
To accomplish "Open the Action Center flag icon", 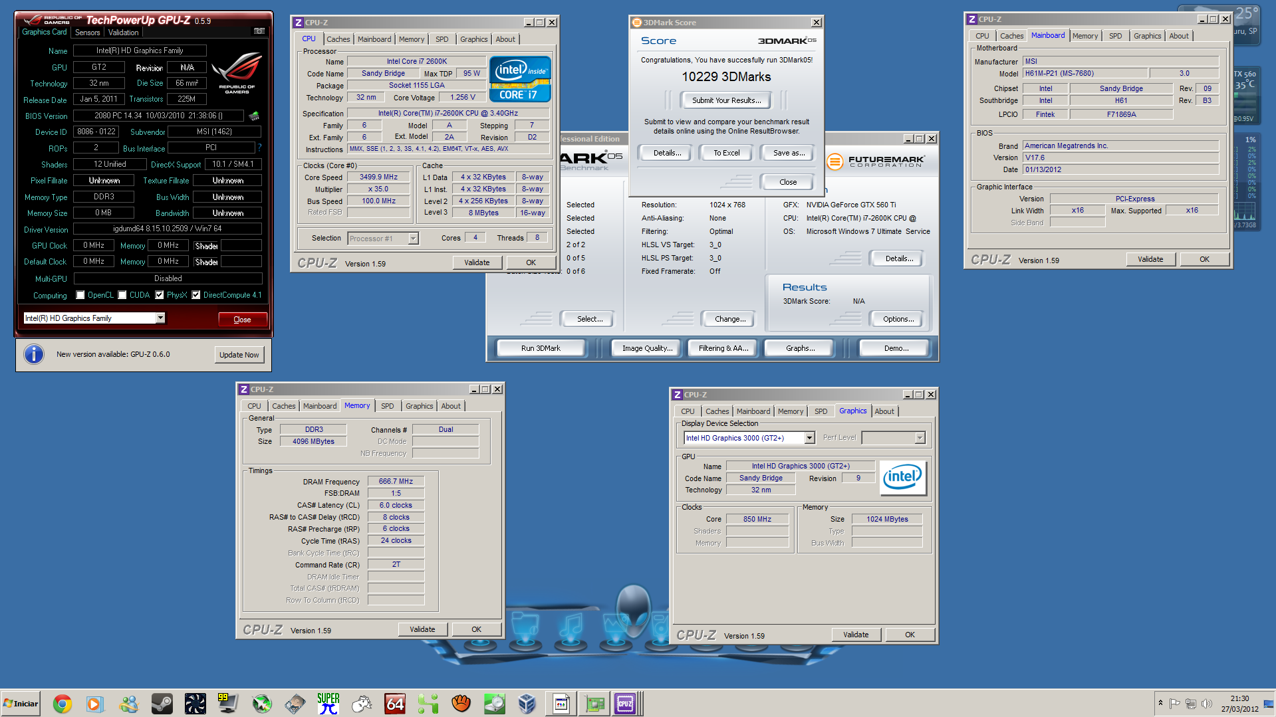I will coord(1174,703).
